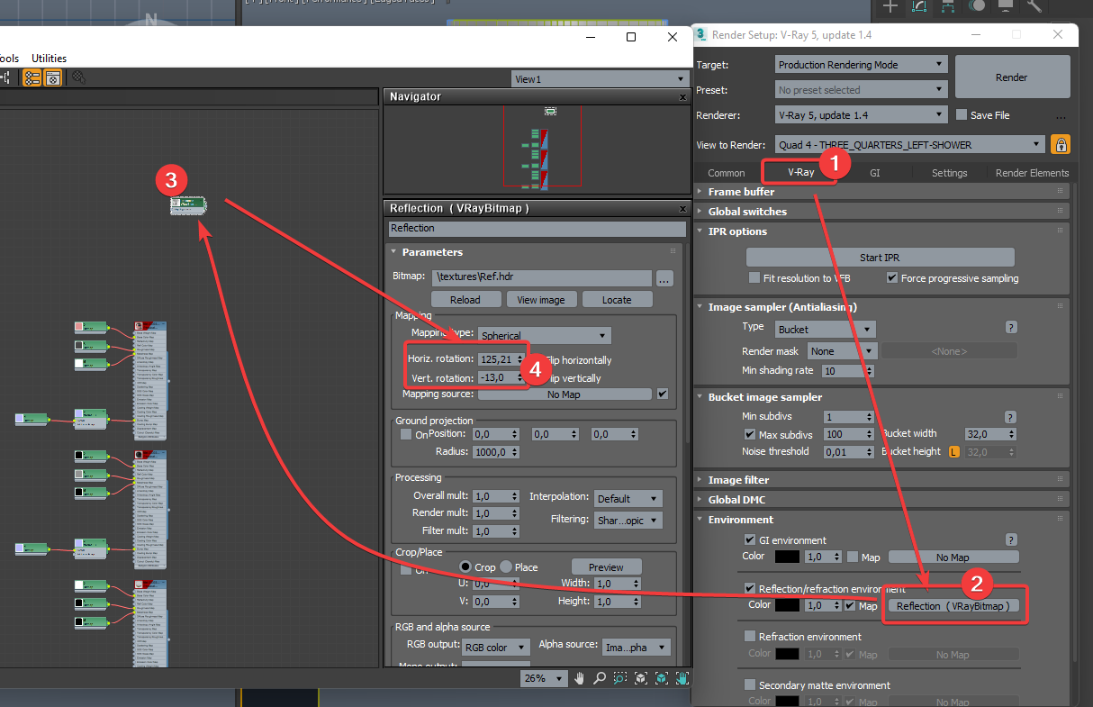Open the Mapping type Spherical dropdown
Image resolution: width=1093 pixels, height=707 pixels.
545,336
